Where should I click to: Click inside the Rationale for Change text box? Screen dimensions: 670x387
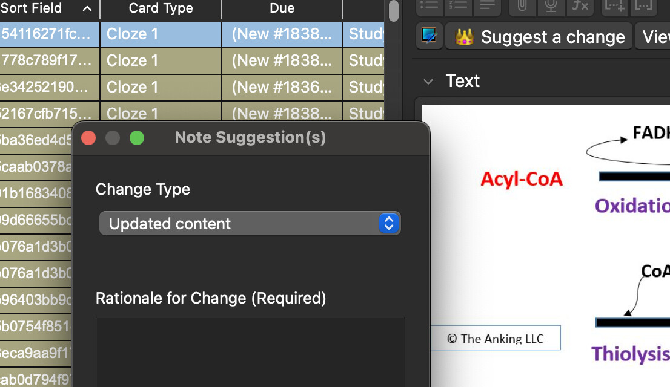(x=250, y=351)
